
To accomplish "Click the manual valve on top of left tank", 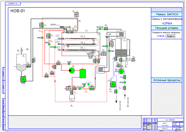I will [x=22, y=50].
